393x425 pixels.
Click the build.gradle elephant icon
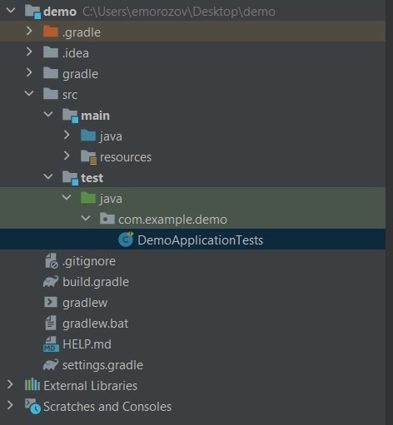click(51, 281)
